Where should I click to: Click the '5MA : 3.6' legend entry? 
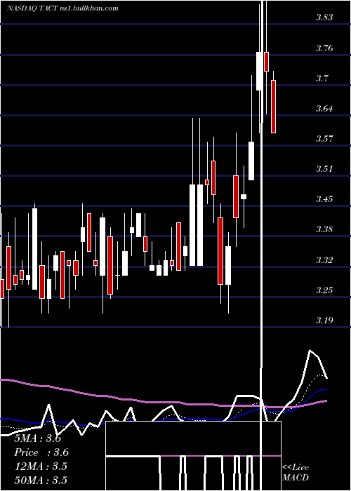click(38, 438)
